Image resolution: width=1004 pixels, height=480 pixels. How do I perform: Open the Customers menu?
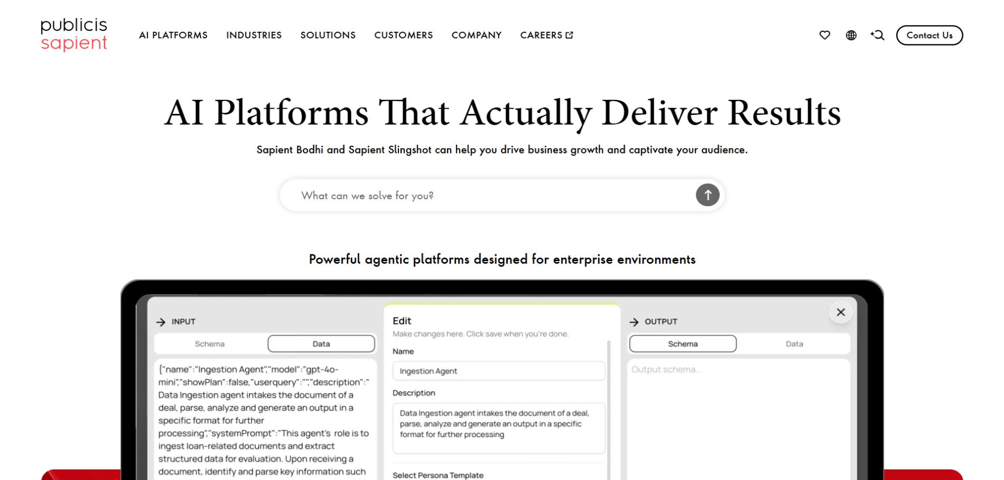[x=403, y=35]
